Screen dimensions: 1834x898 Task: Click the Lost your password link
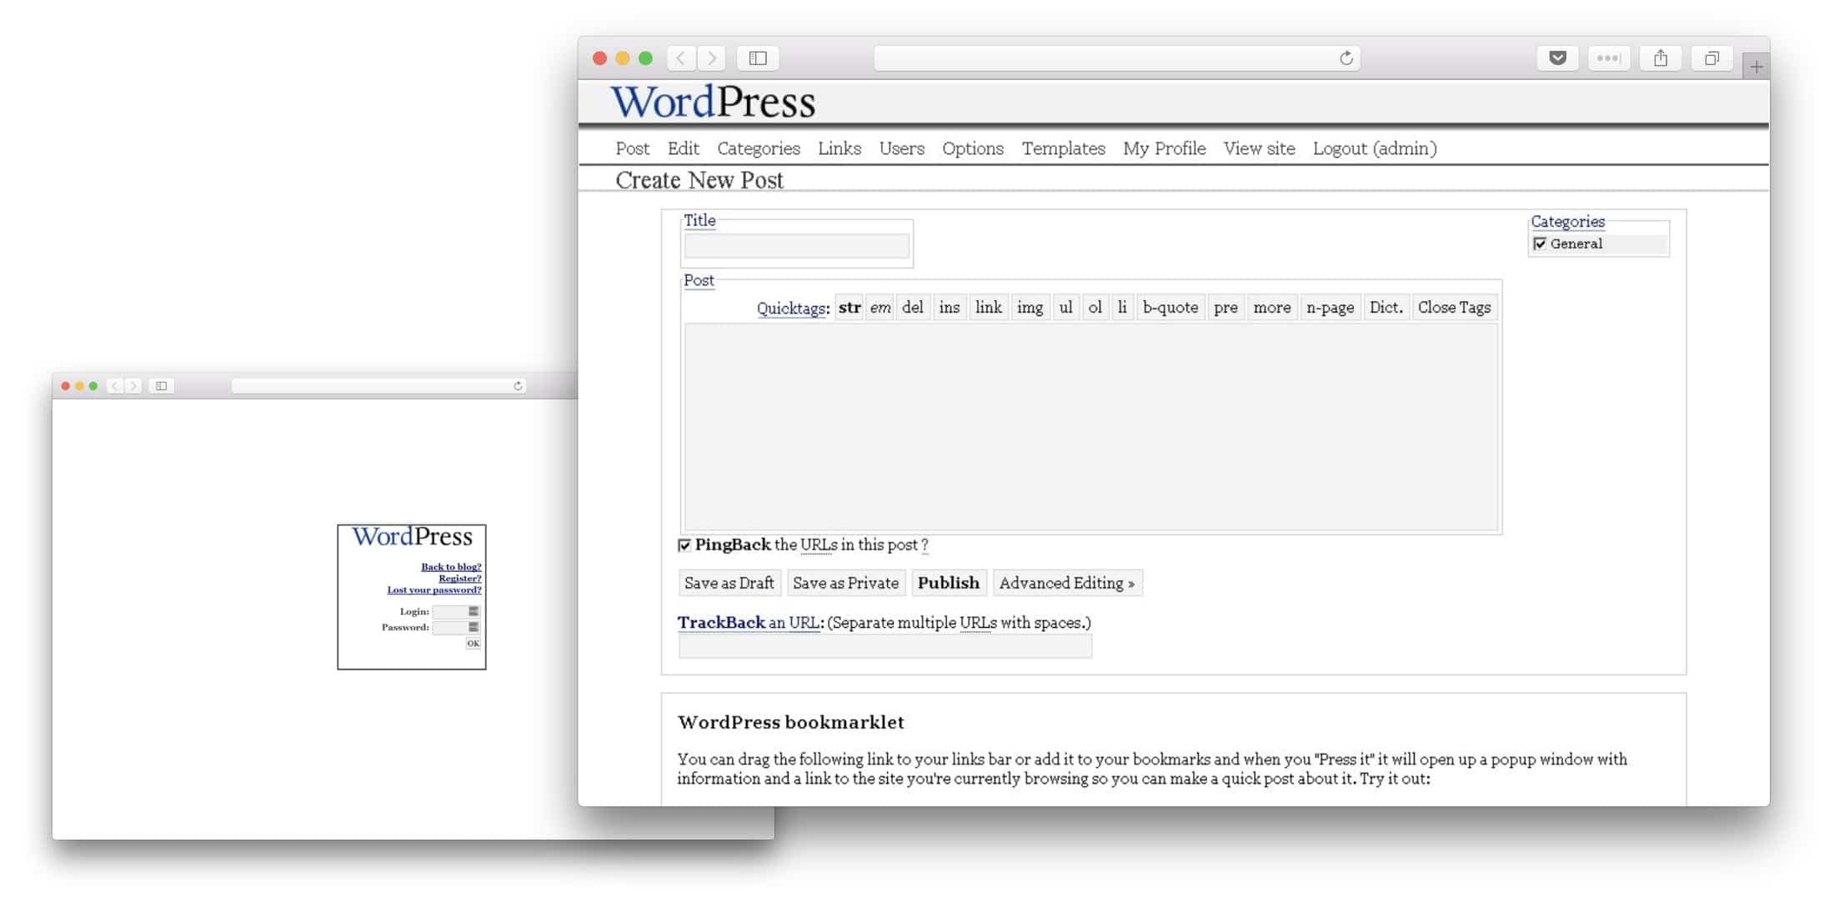click(x=433, y=589)
